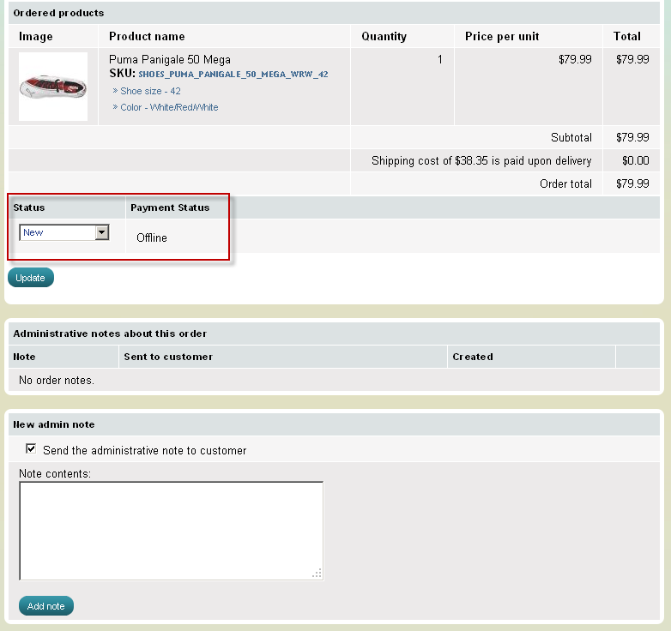Click the Puma Panigale 50 Mega product name
This screenshot has width=671, height=631.
point(170,60)
